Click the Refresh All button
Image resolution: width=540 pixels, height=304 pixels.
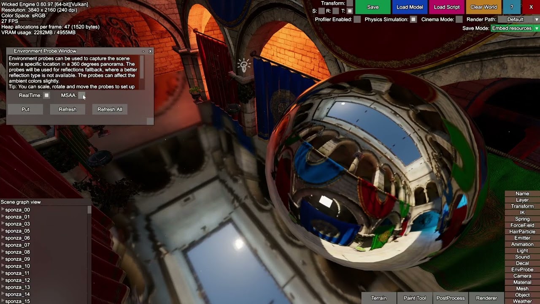(x=110, y=109)
